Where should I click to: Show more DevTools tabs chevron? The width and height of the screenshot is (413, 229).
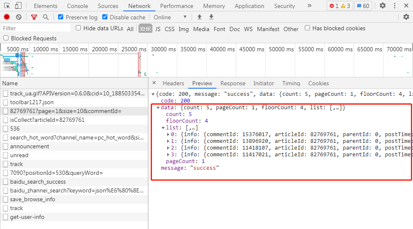click(309, 5)
